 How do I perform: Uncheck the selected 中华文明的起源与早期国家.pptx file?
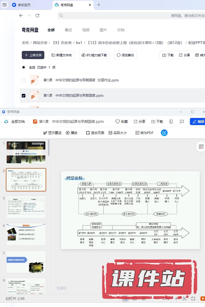(x=24, y=95)
